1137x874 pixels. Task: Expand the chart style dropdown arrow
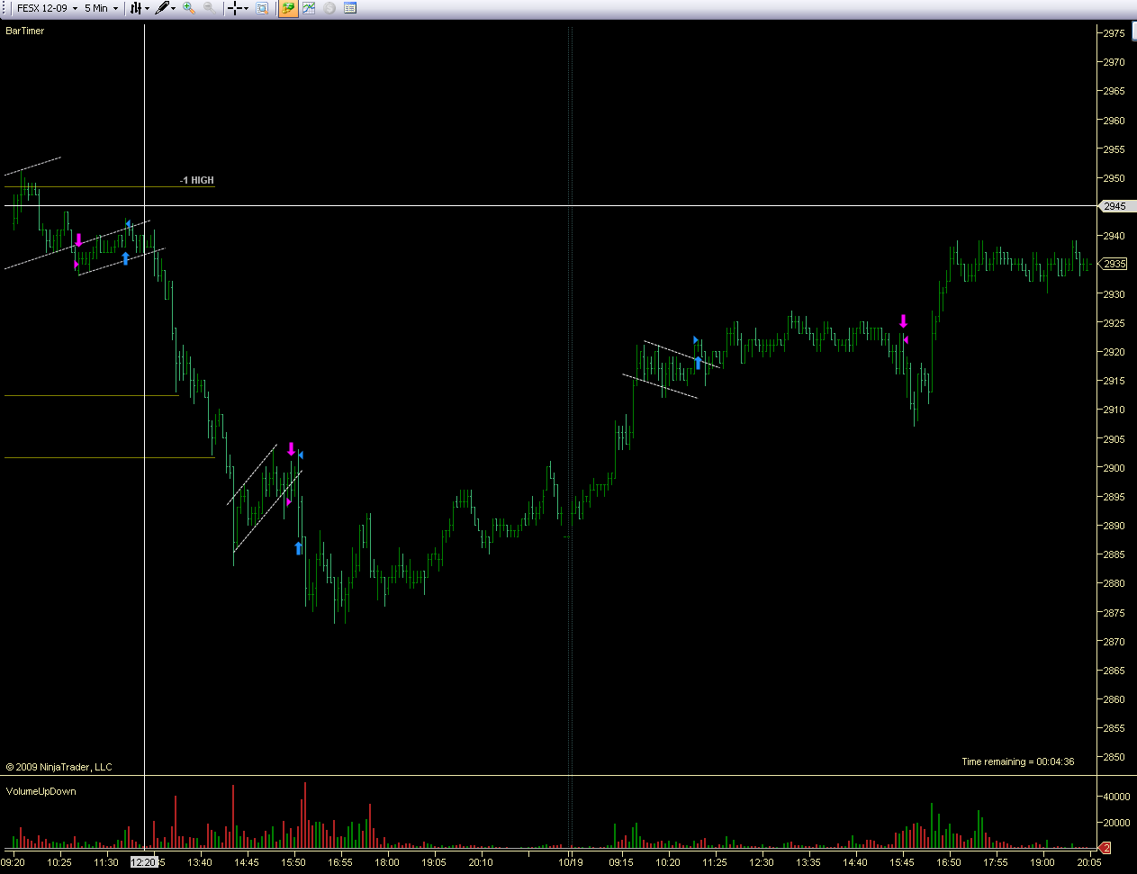pyautogui.click(x=147, y=8)
